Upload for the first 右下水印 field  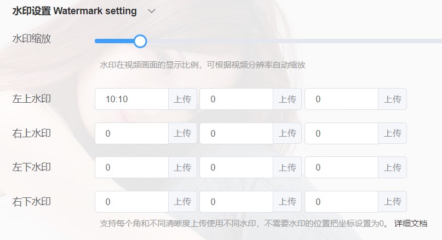[182, 202]
